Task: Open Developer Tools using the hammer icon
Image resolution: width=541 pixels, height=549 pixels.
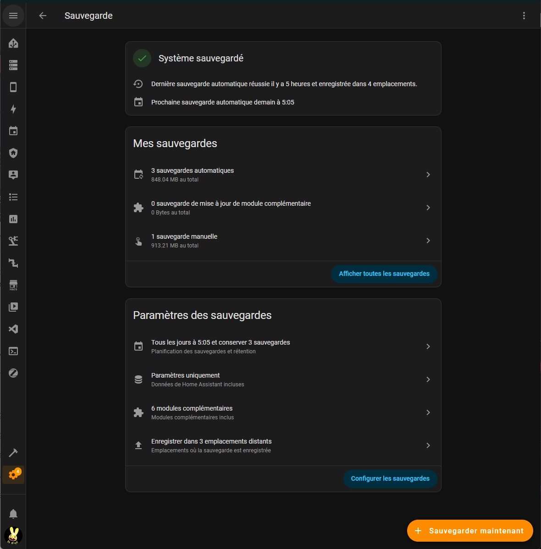Action: point(13,453)
